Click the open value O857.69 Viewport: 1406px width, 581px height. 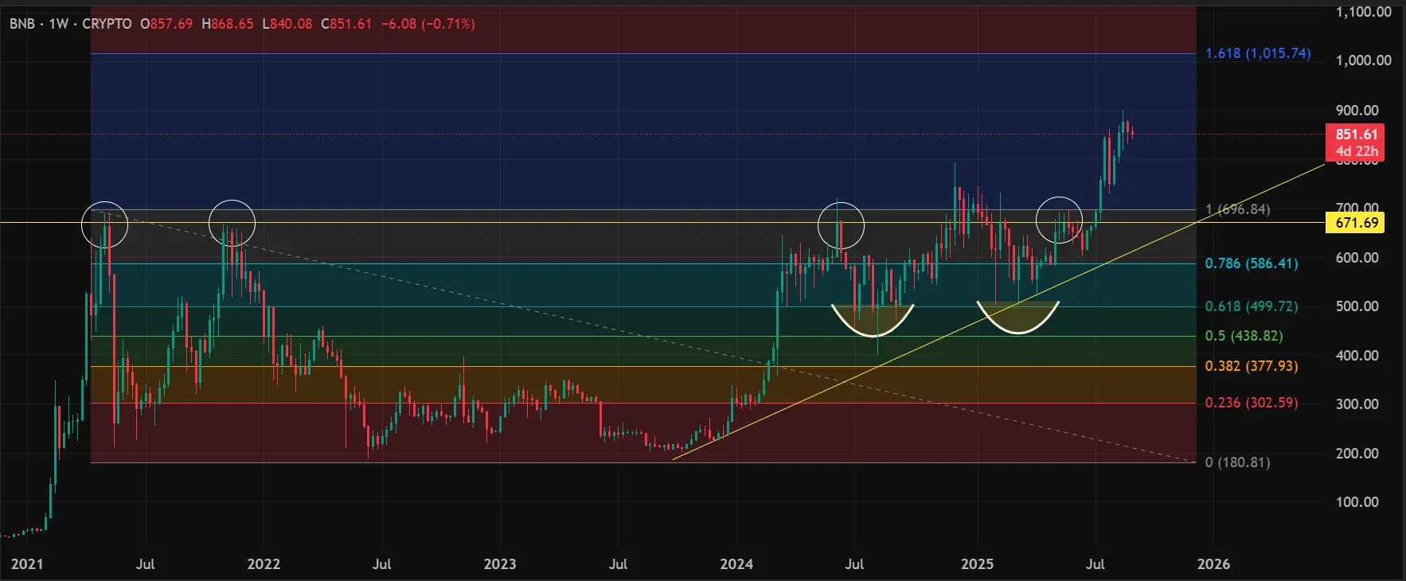click(x=166, y=24)
